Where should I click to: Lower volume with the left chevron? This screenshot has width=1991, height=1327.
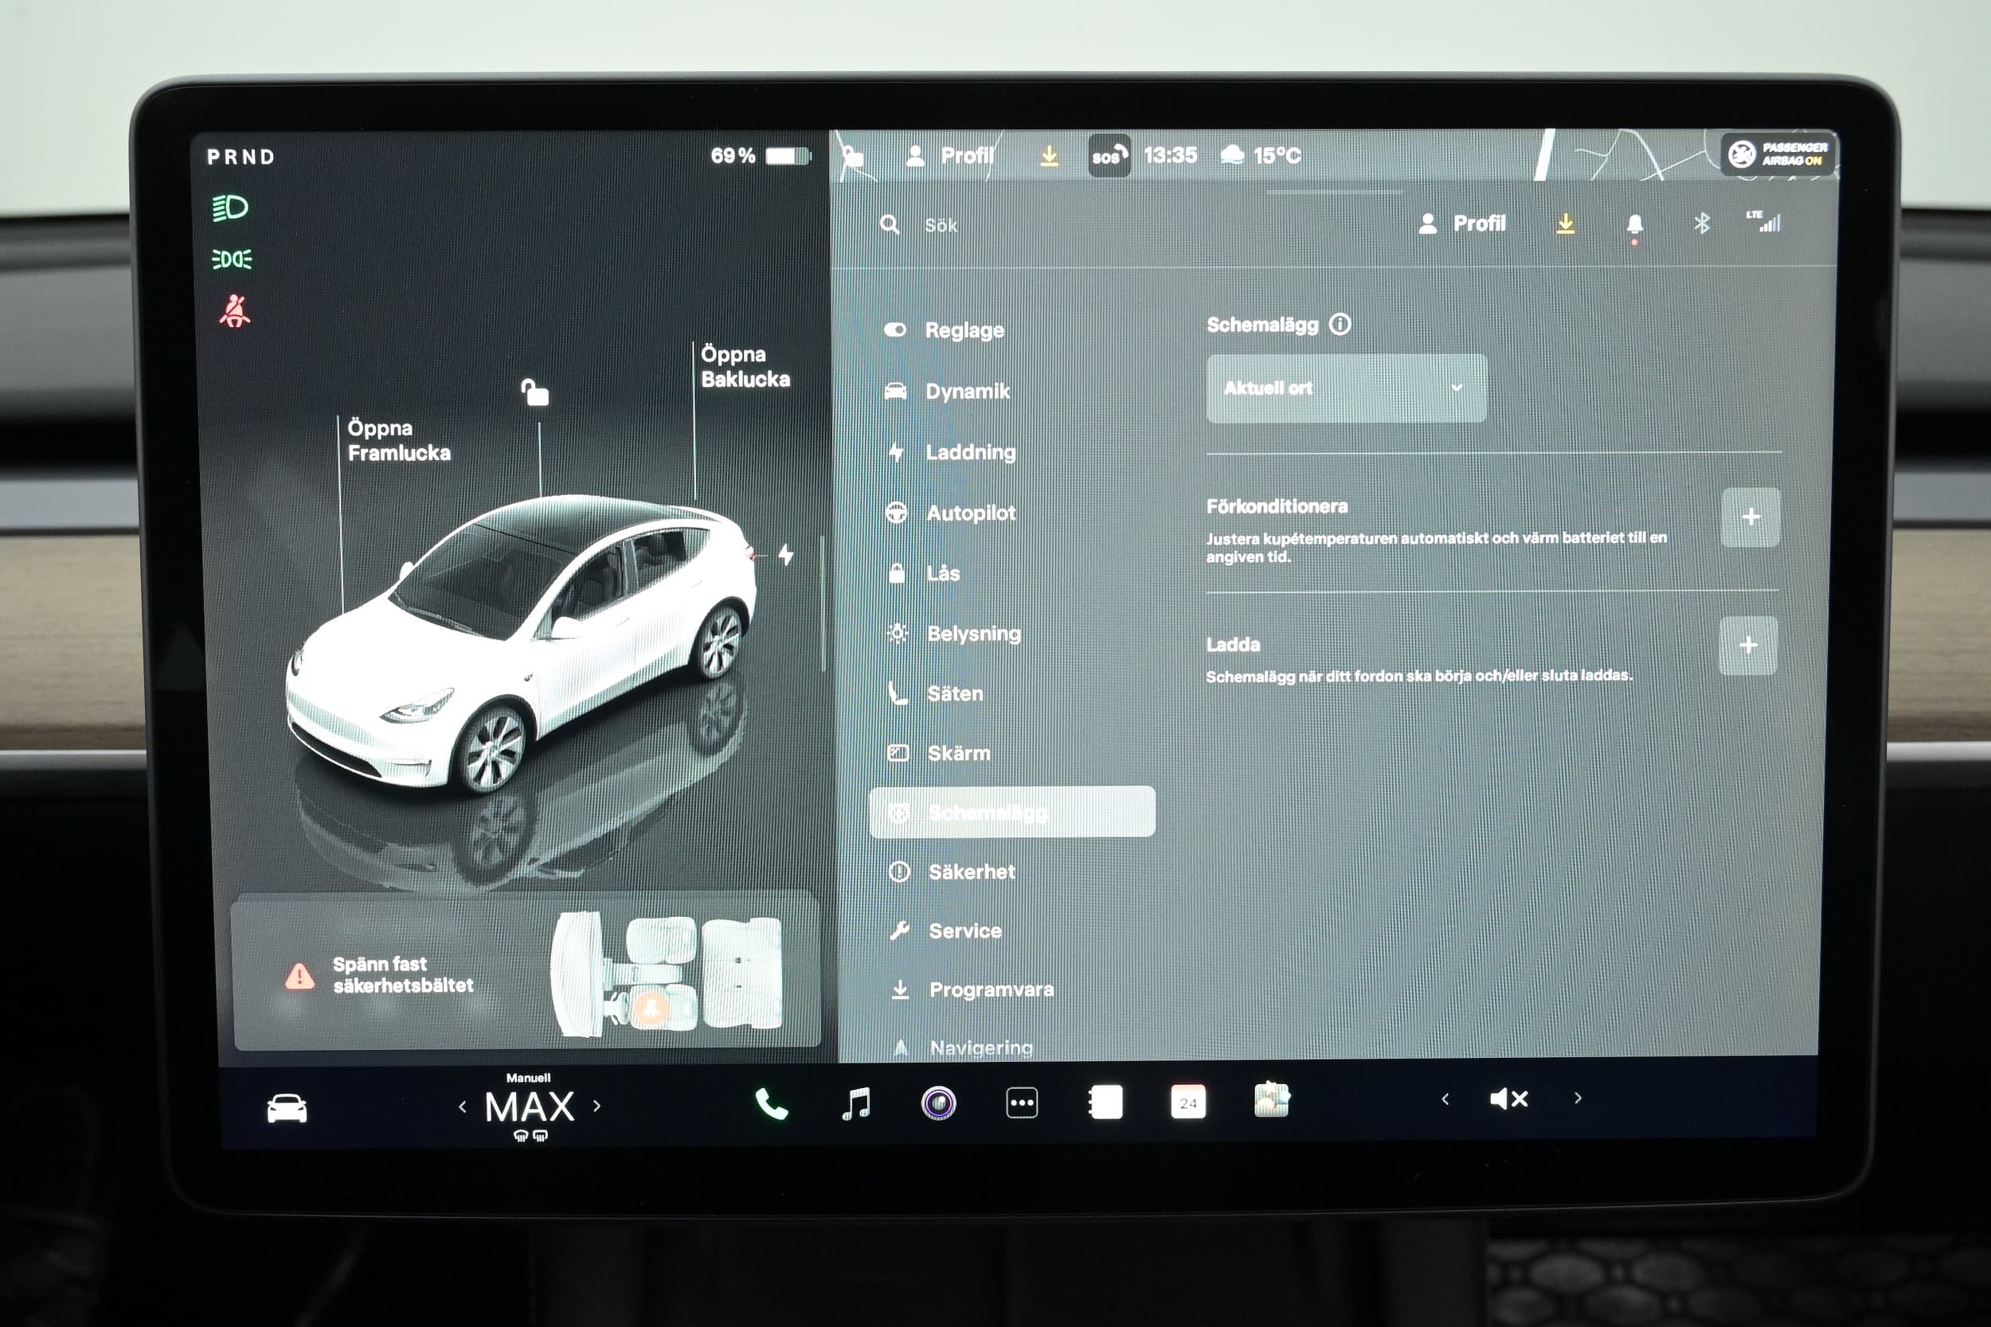[x=1445, y=1099]
